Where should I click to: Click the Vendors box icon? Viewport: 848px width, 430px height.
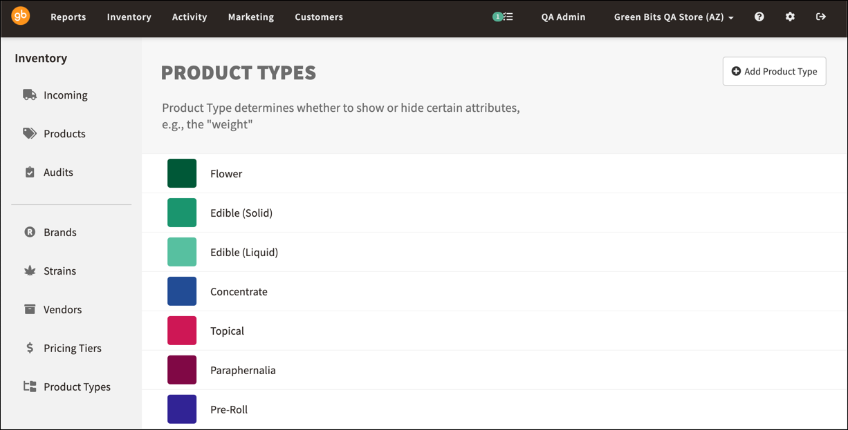(30, 309)
